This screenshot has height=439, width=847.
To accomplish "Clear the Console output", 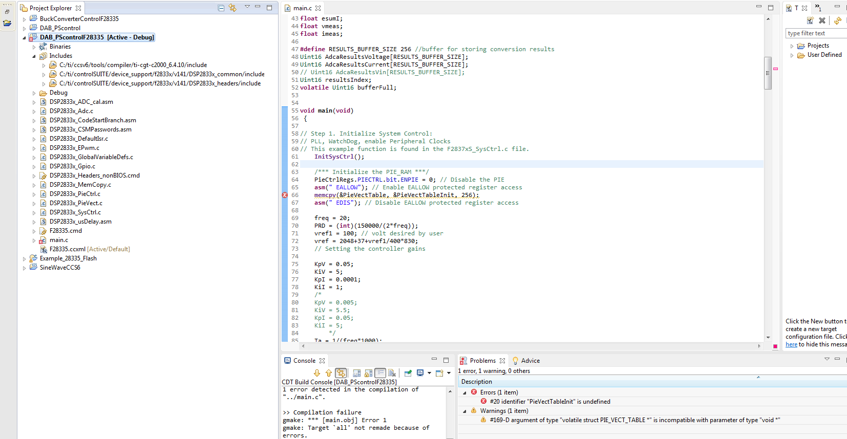I will point(392,373).
